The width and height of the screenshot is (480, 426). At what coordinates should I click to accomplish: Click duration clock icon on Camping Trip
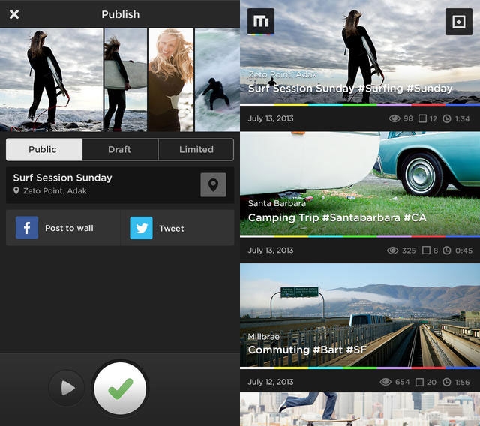pyautogui.click(x=447, y=250)
